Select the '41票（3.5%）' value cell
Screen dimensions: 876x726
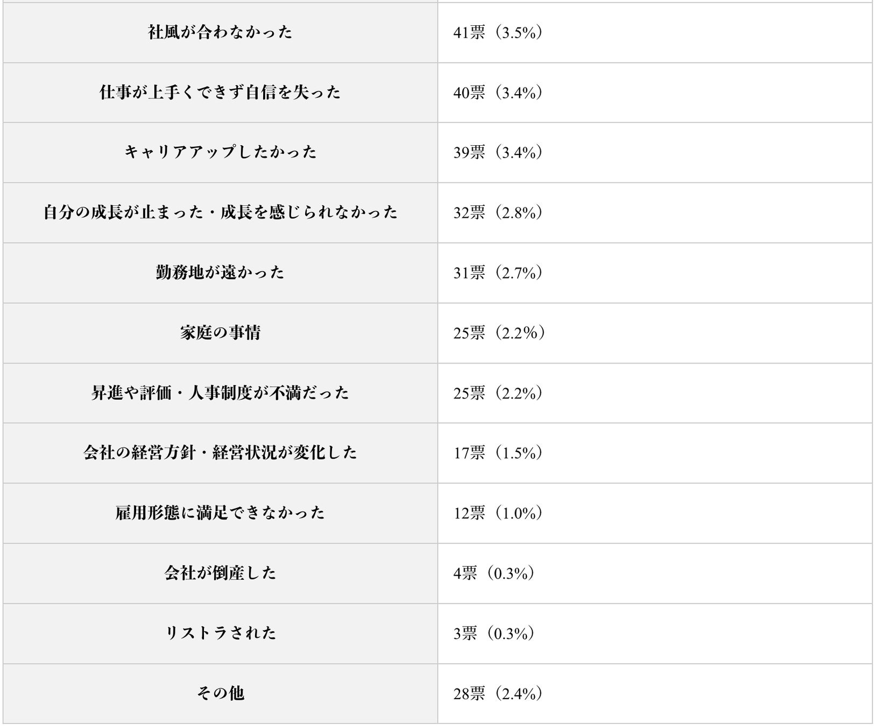(x=498, y=33)
